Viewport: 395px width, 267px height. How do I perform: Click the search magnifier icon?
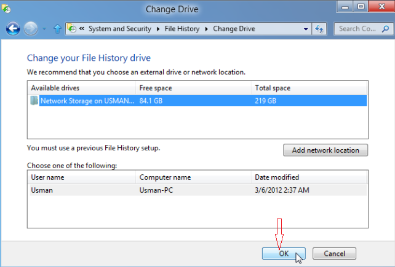coord(385,29)
